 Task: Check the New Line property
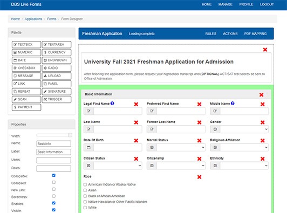[53, 189]
